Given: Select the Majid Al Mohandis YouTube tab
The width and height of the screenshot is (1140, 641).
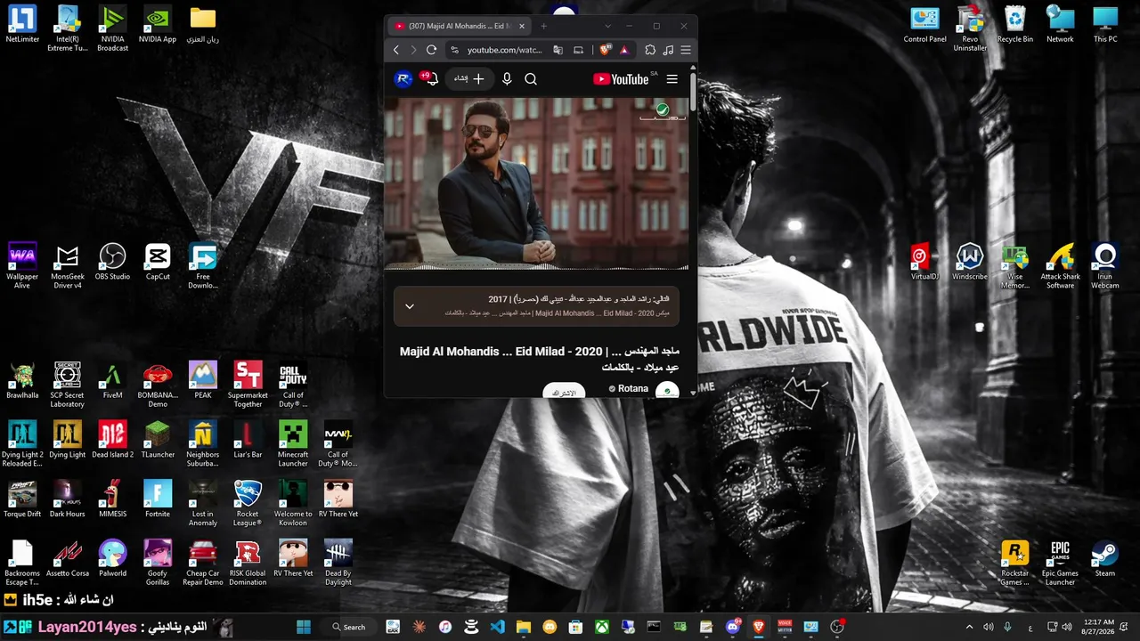Looking at the screenshot, I should pyautogui.click(x=460, y=26).
